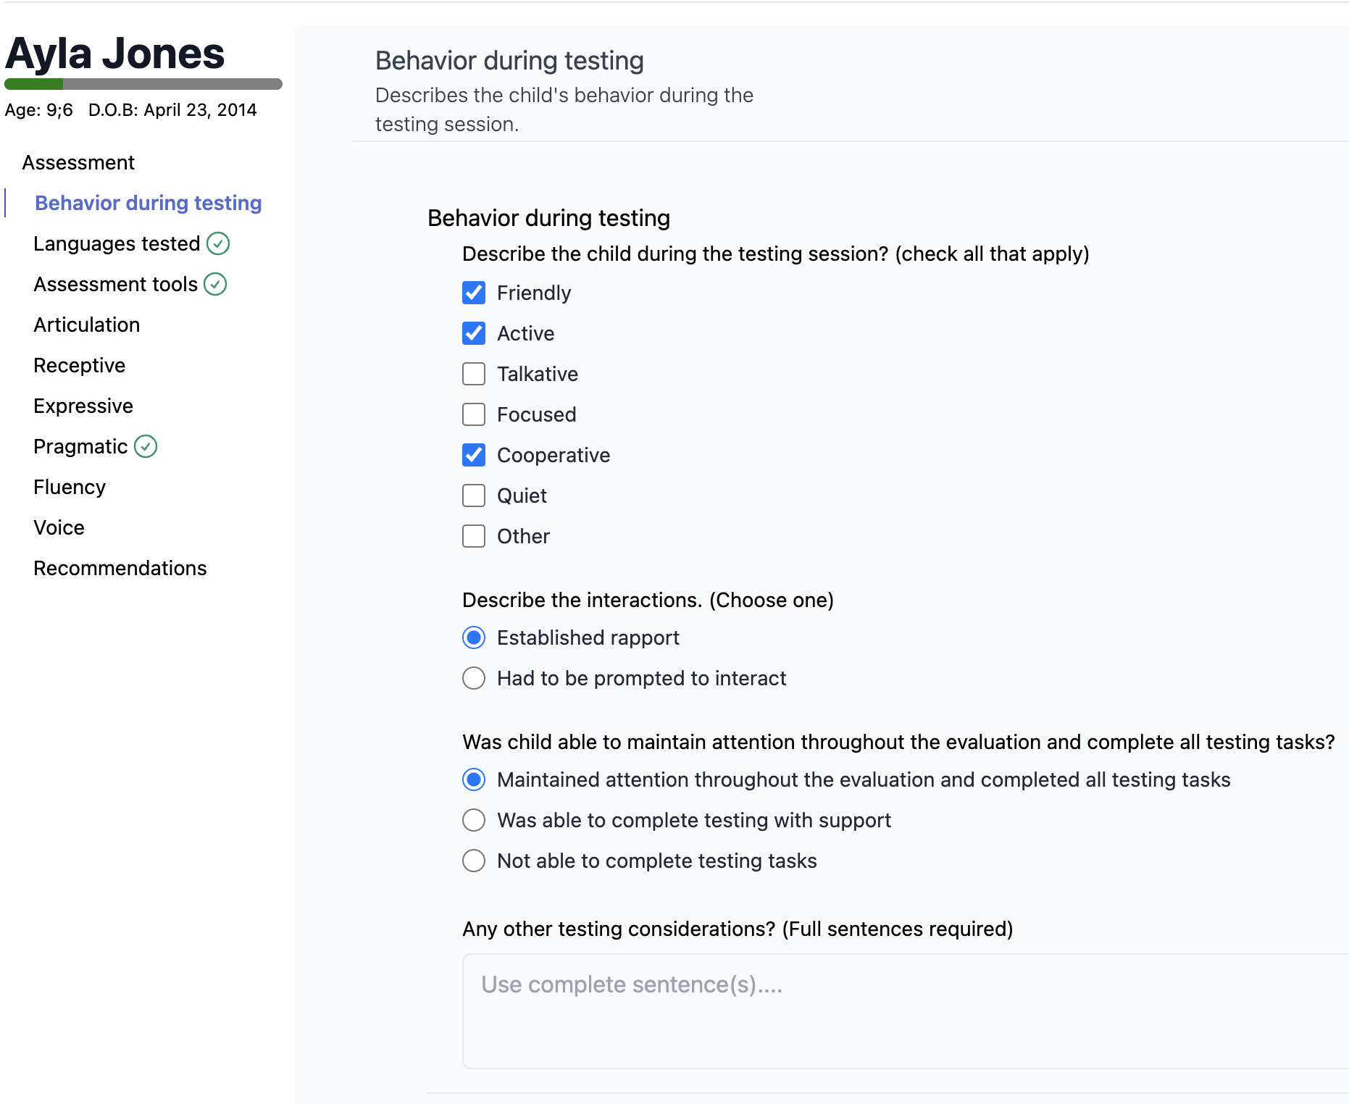Go to the Receptive section
This screenshot has width=1349, height=1104.
[x=80, y=366]
